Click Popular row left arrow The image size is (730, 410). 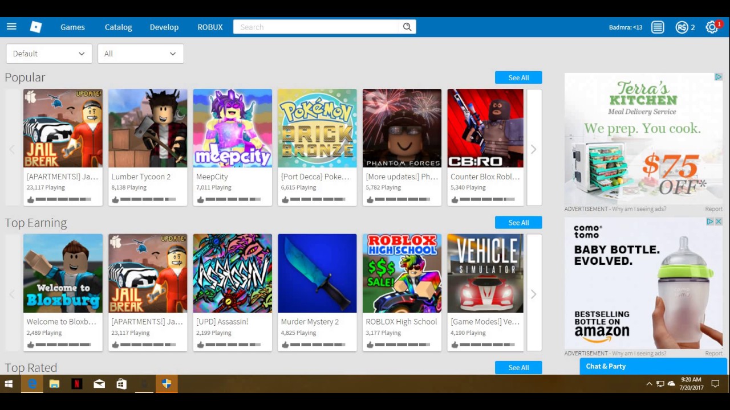click(12, 149)
